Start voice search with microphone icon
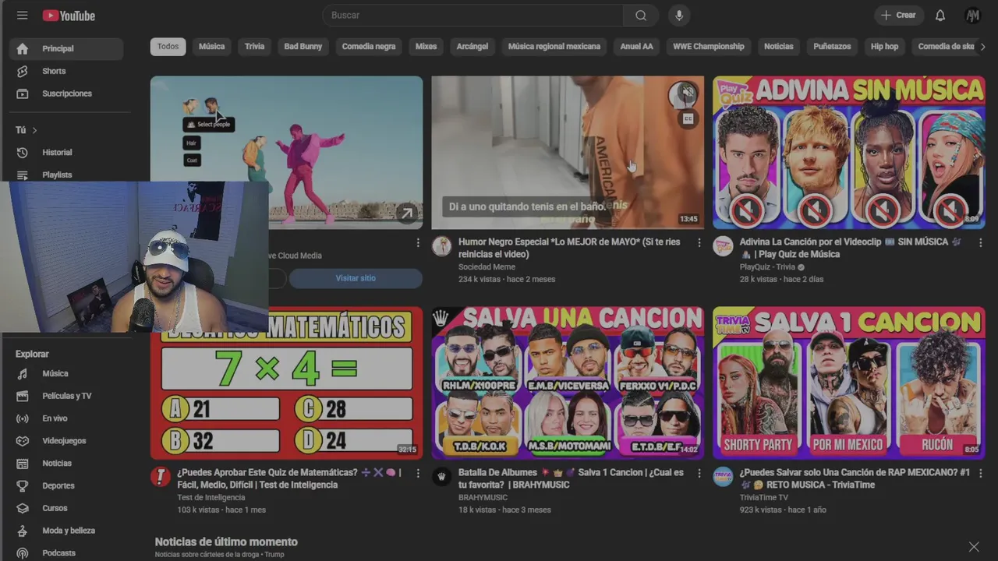 pos(679,16)
